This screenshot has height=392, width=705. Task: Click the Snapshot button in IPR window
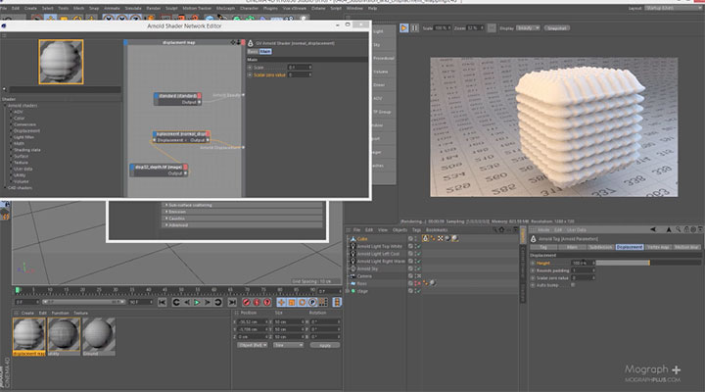[x=556, y=27]
